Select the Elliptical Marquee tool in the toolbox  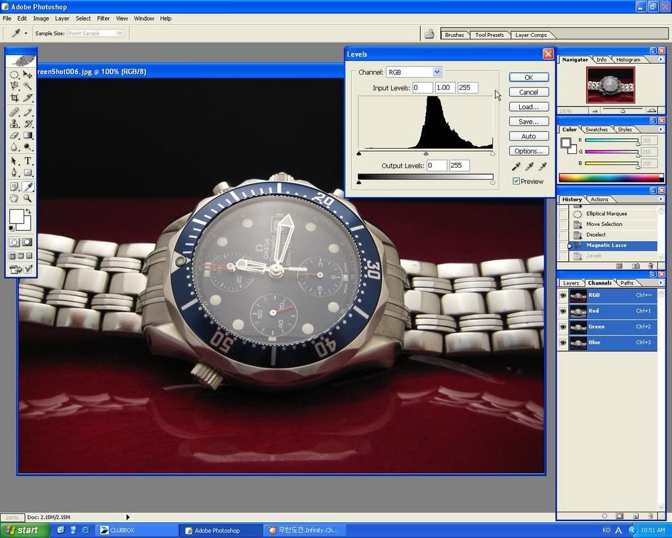pyautogui.click(x=14, y=74)
